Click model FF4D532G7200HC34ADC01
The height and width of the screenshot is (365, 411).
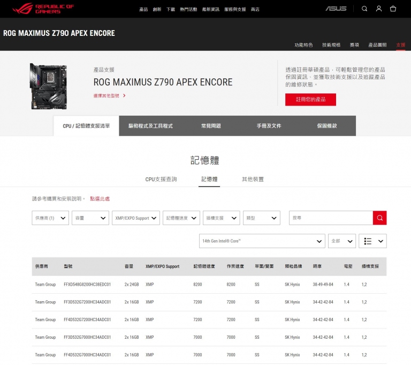87,319
